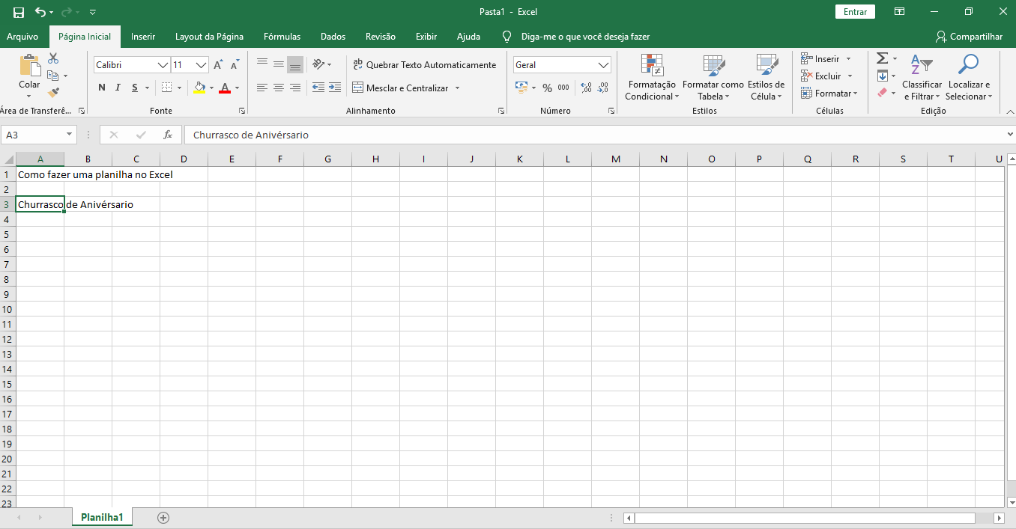The width and height of the screenshot is (1016, 529).
Task: Open the Name Box dropdown arrow
Action: [70, 135]
